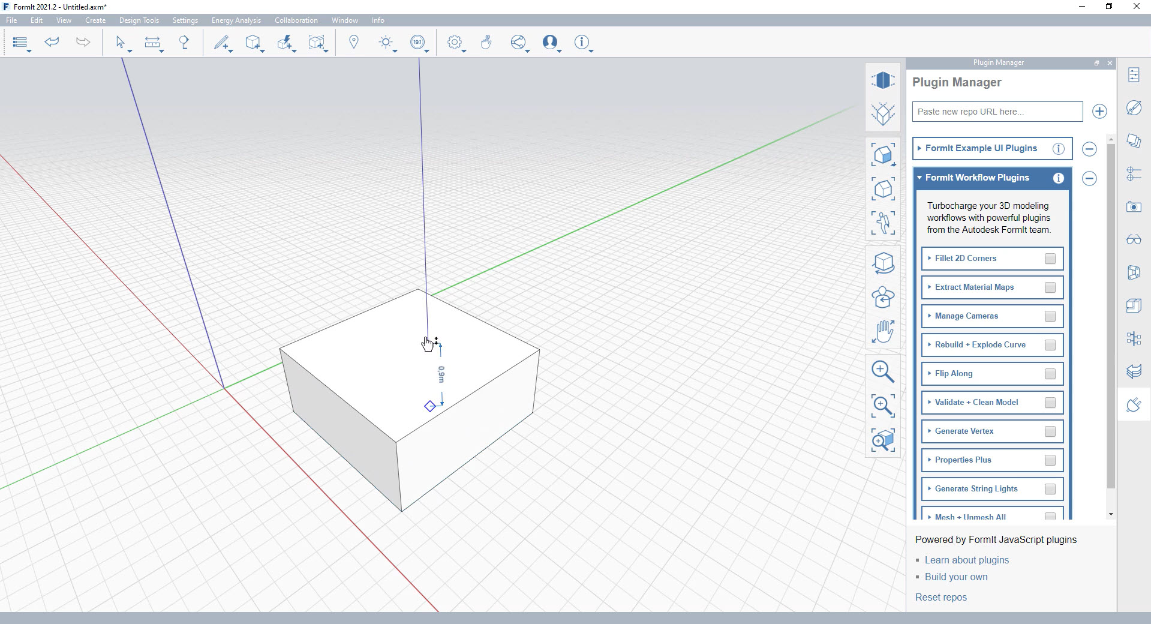Expand the FormIt Example UI Plugins section
This screenshot has width=1151, height=624.
click(x=981, y=148)
